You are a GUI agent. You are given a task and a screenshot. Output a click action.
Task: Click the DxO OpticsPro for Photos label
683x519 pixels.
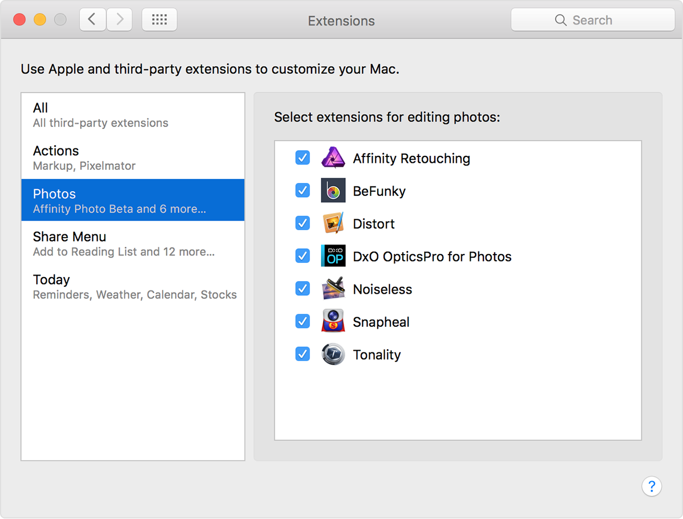tap(432, 256)
